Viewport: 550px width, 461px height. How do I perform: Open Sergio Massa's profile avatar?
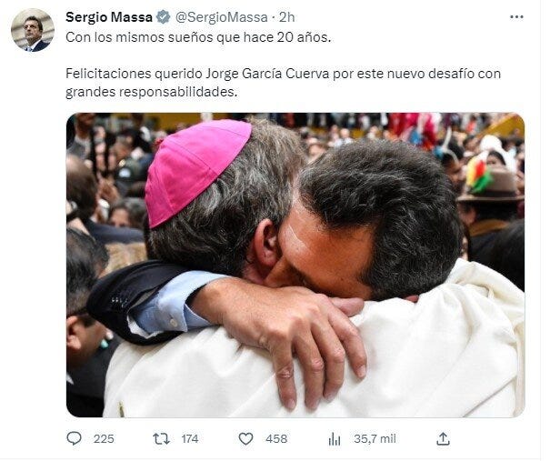click(33, 30)
